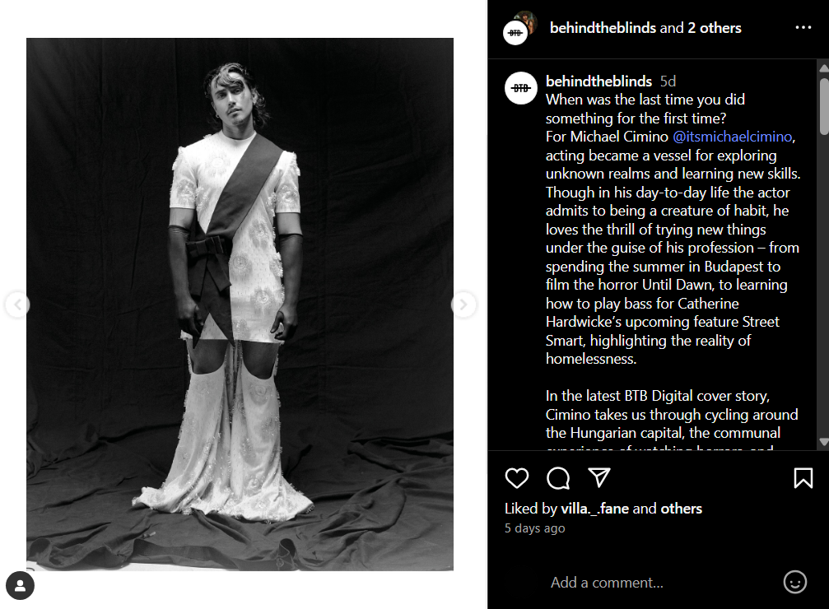829x609 pixels.
Task: Click the black-and-white portrait photo
Action: tap(240, 304)
